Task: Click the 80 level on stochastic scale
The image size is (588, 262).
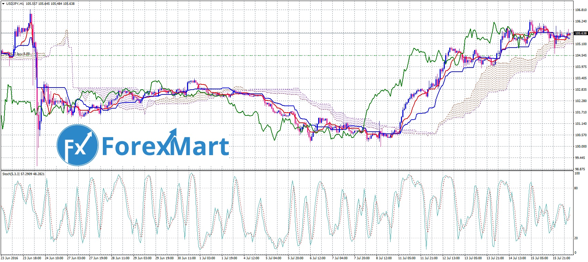Action: pyautogui.click(x=576, y=188)
